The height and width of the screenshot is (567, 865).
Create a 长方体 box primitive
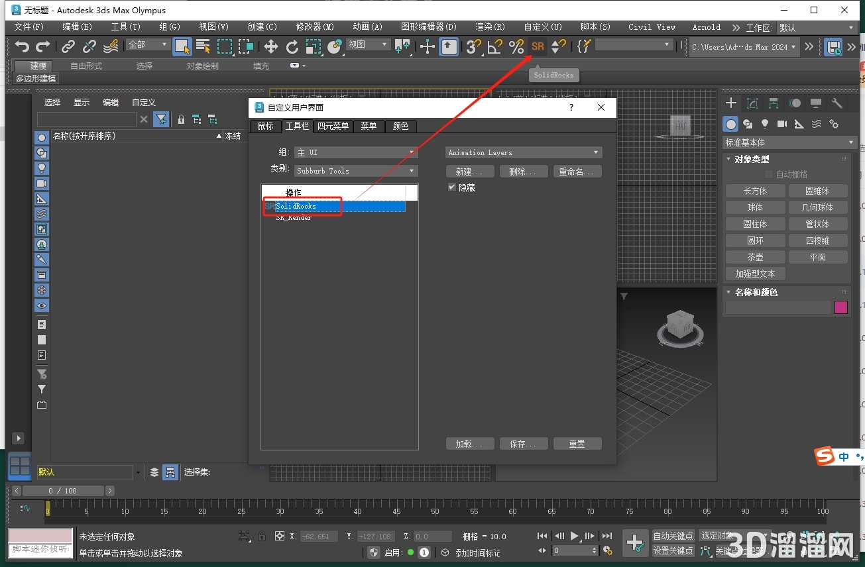point(755,191)
